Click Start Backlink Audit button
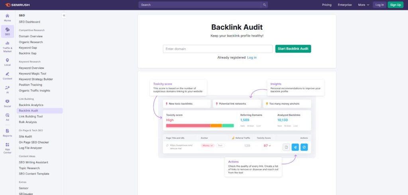Screen dimensions: 408x195 pos(293,49)
